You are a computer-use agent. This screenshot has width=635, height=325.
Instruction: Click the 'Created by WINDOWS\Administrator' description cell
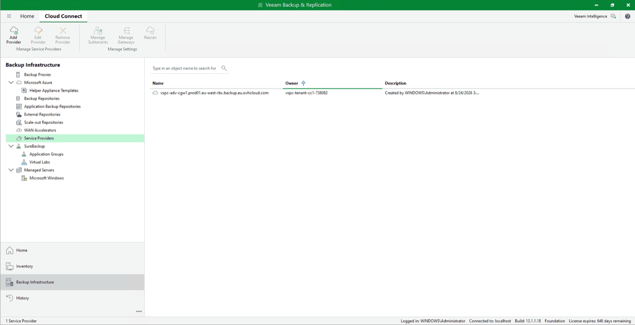[432, 93]
